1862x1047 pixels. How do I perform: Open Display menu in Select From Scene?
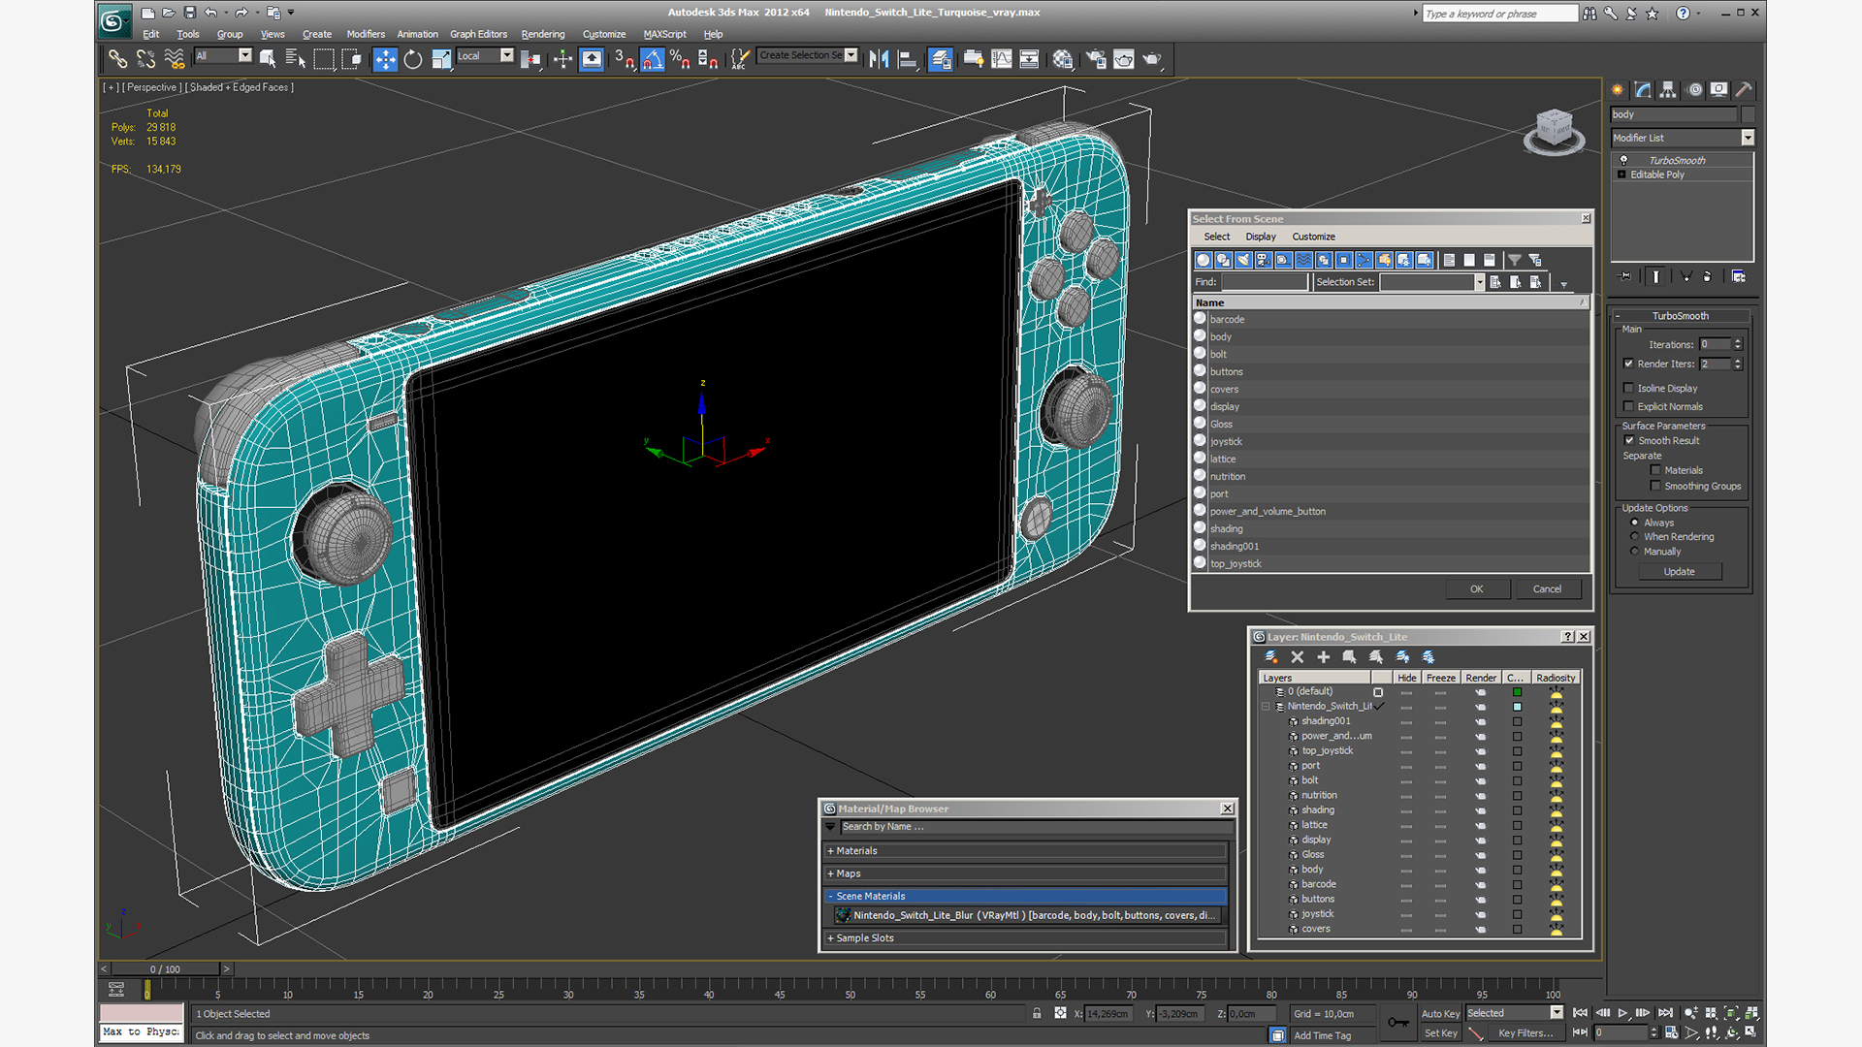click(x=1261, y=237)
